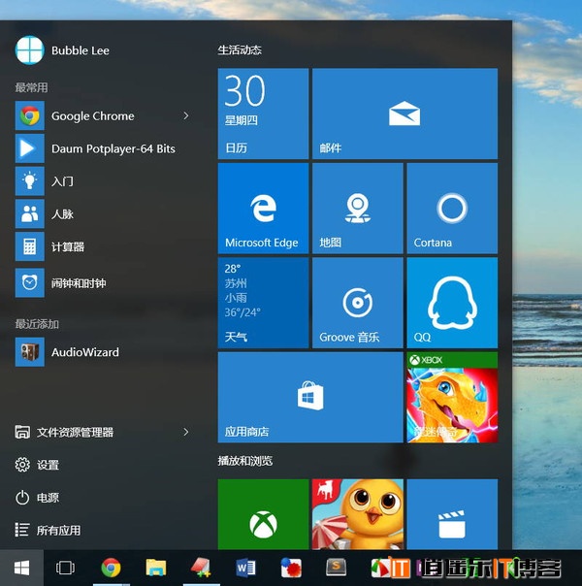Screen dimensions: 582x586
Task: Open Task View on the taskbar
Action: tap(65, 568)
